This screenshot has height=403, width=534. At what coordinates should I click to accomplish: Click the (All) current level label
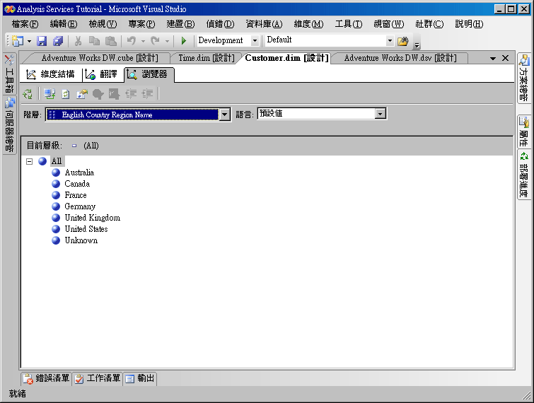(x=91, y=146)
